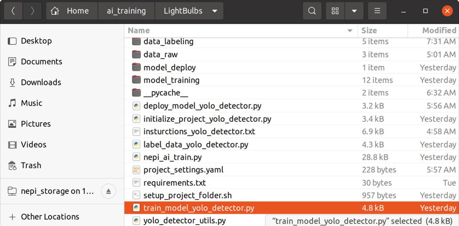Open Trash in the sidebar
Viewport: 459px width, 226px height.
[31, 165]
